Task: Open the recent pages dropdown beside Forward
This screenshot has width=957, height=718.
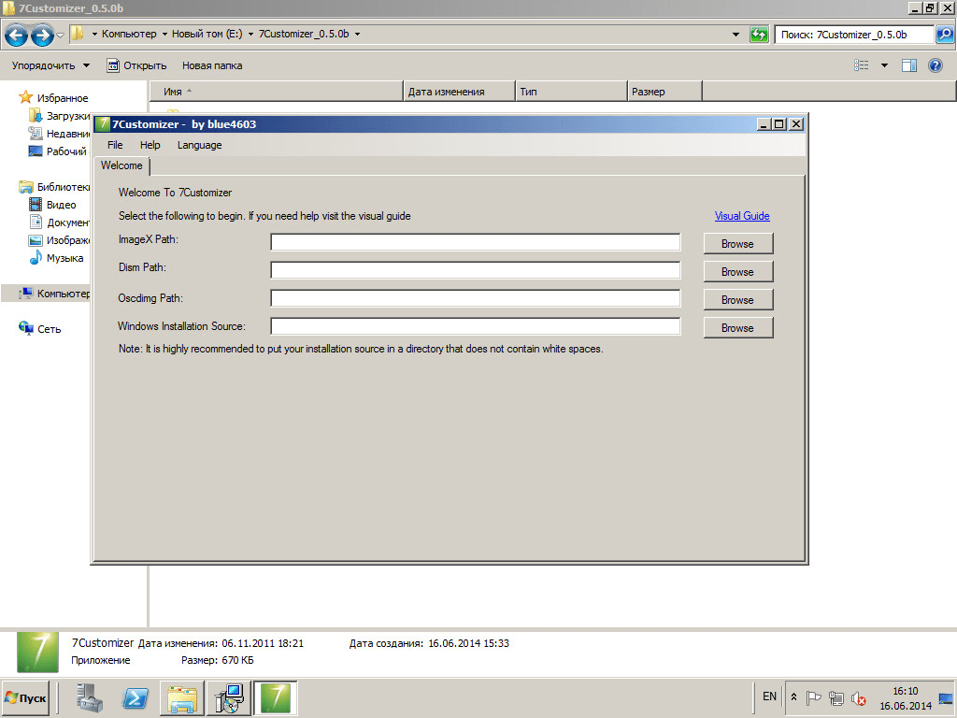Action: pyautogui.click(x=61, y=35)
